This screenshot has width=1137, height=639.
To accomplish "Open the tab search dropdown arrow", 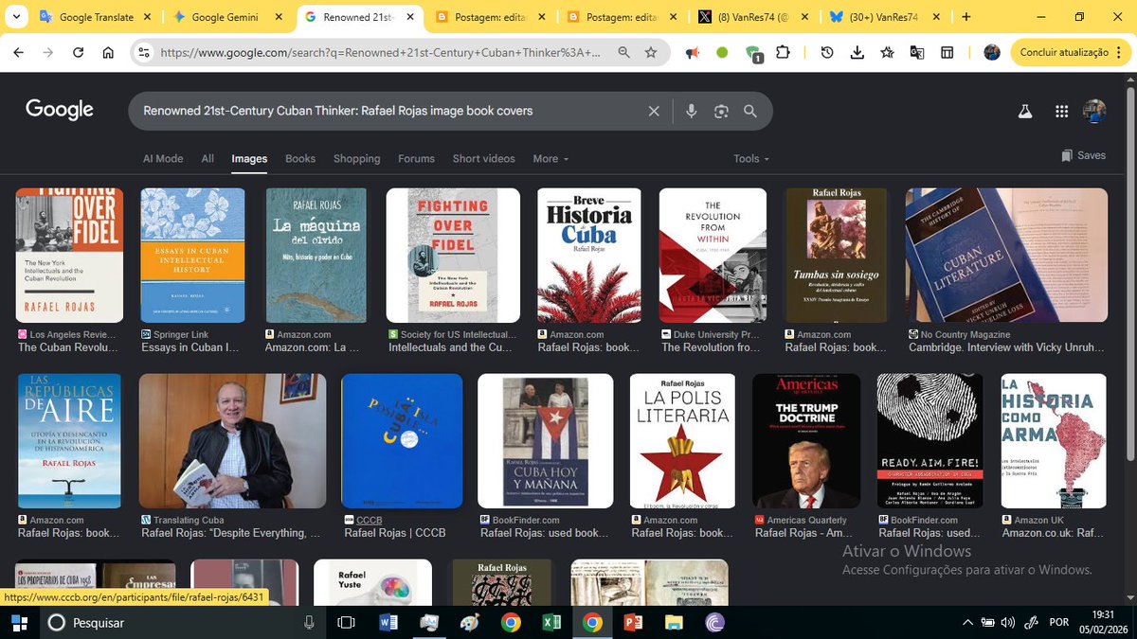I will tap(17, 17).
